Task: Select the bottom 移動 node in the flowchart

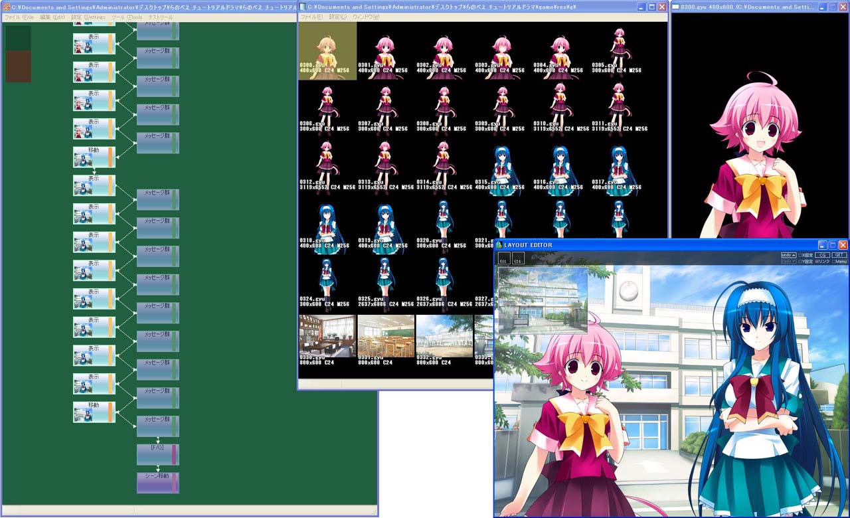Action: coord(94,412)
